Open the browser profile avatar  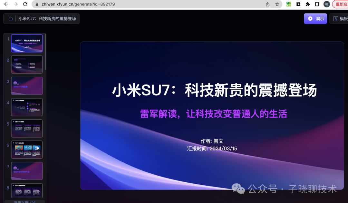click(326, 4)
